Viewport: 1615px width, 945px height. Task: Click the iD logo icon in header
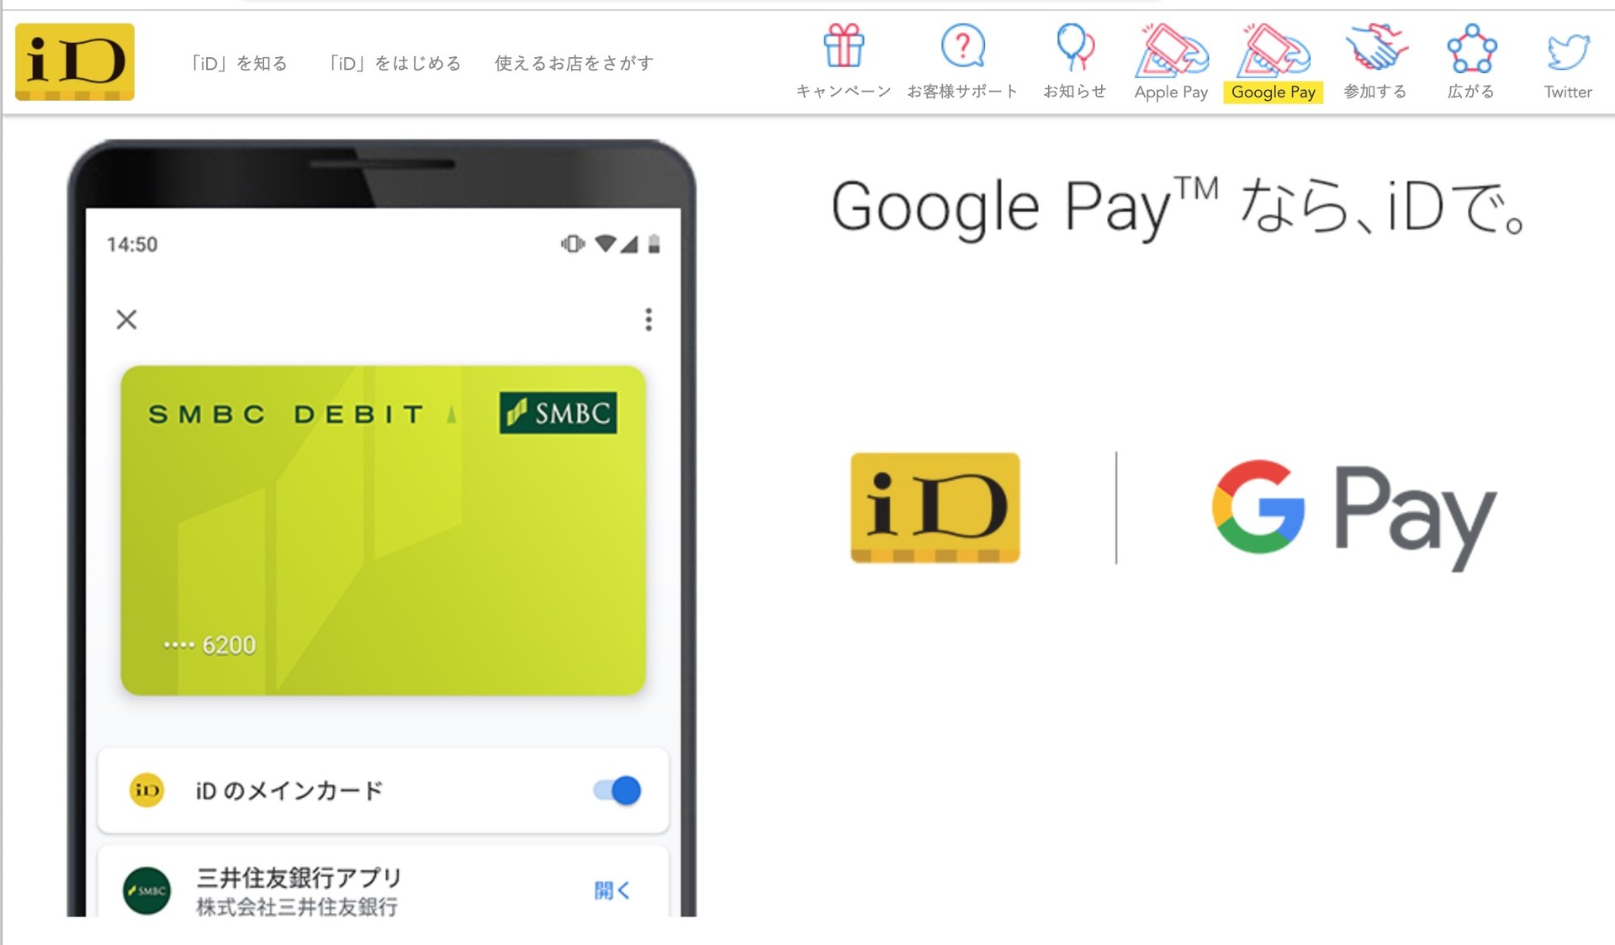[76, 62]
